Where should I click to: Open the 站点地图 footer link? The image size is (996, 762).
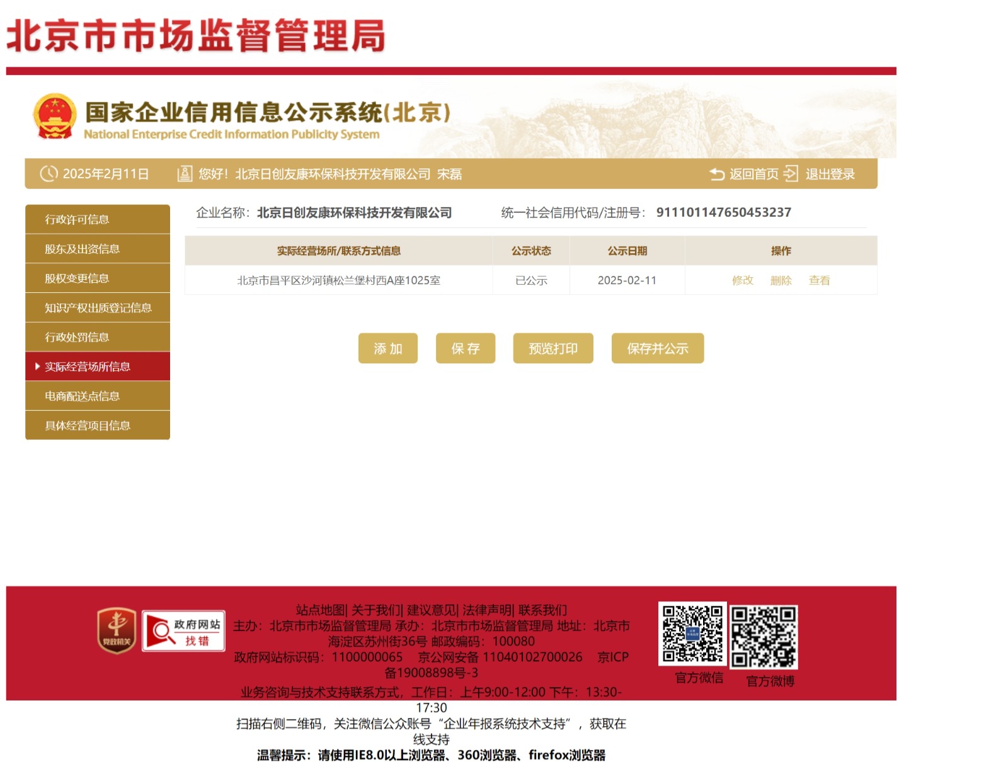(321, 610)
